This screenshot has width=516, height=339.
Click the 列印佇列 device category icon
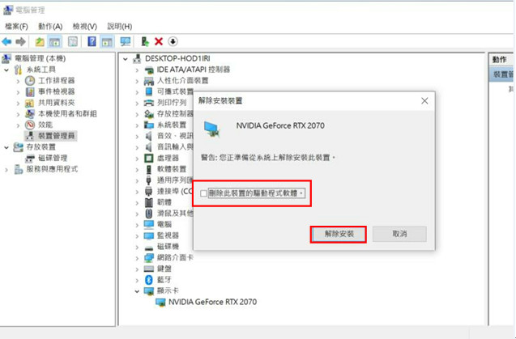[x=149, y=103]
